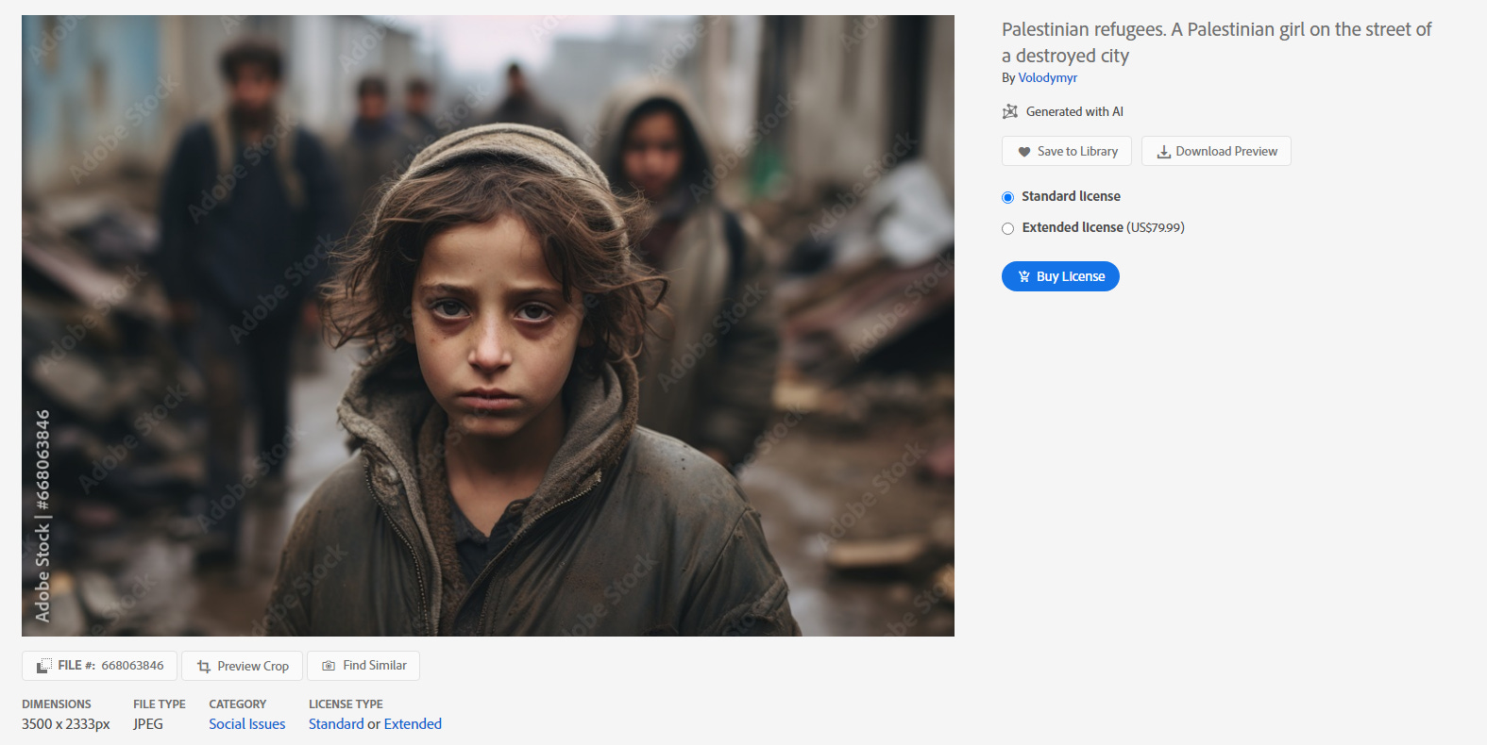Viewport: 1487px width, 745px height.
Task: Click the Preview Crop button
Action: (242, 666)
